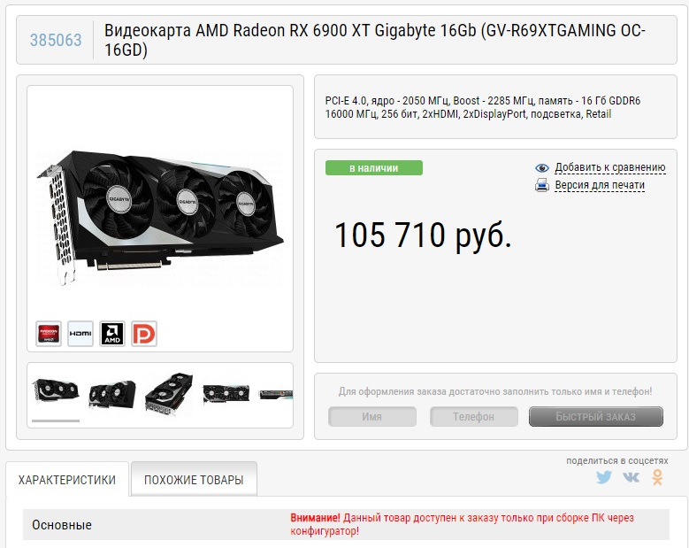Share the product on Twitter
Viewport: 689px width, 548px height.
point(604,477)
